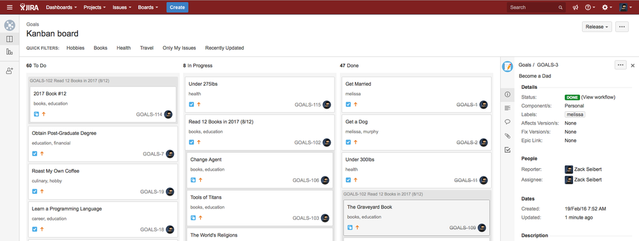Click the search magnifier icon
Image resolution: width=639 pixels, height=241 pixels.
pyautogui.click(x=560, y=7)
